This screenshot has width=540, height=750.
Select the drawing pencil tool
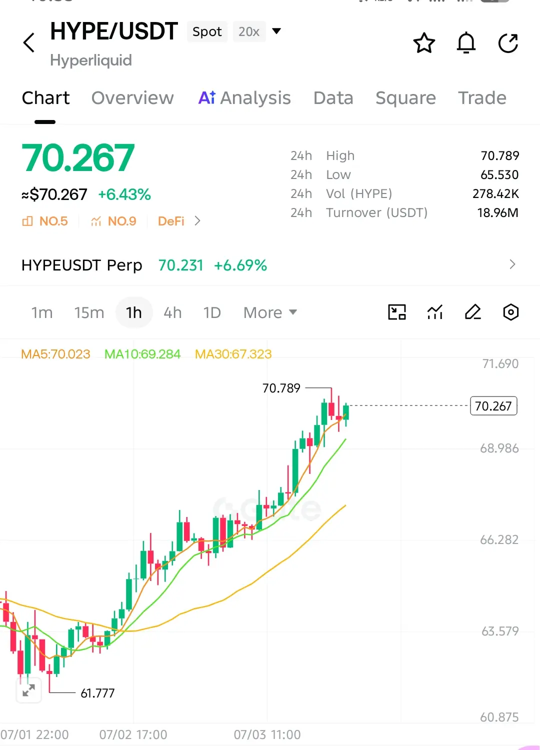[x=472, y=312]
